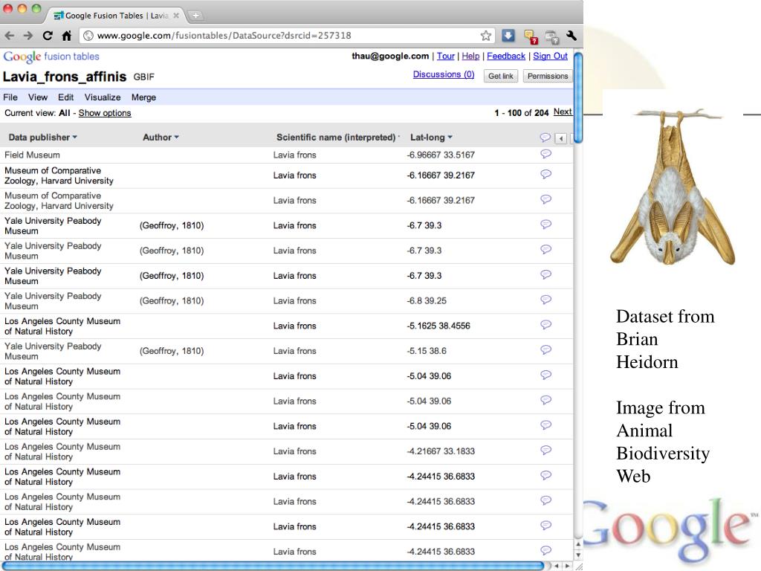Expand the Data publisher column dropdown

[74, 138]
